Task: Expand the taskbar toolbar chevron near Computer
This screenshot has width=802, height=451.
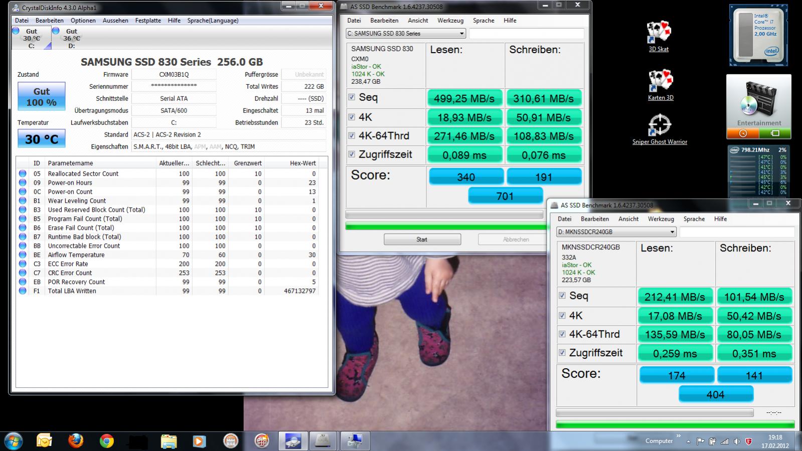Action: coord(679,436)
